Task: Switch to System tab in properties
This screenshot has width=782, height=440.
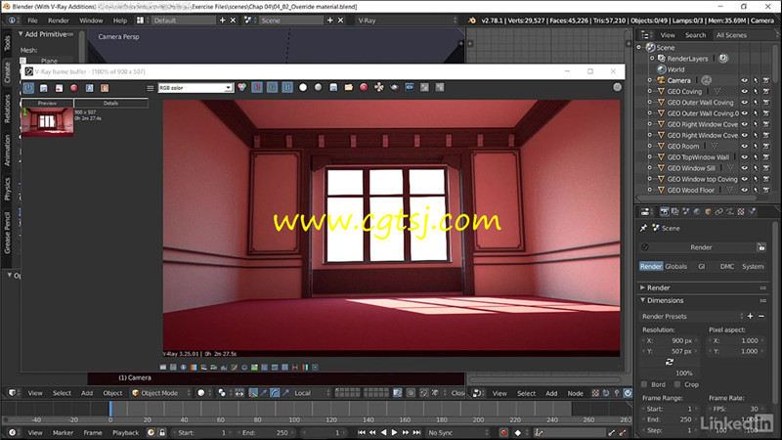Action: (753, 266)
